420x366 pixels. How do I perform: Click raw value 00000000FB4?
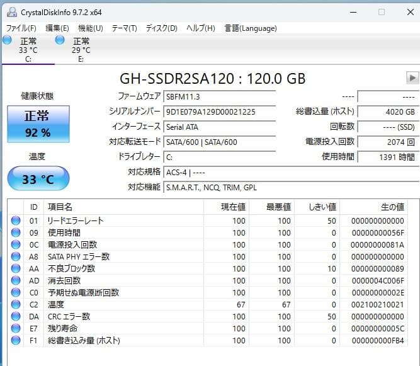click(x=378, y=341)
